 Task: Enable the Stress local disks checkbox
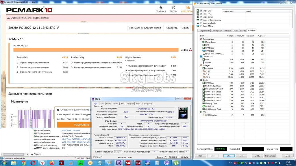[x=201, y=23]
